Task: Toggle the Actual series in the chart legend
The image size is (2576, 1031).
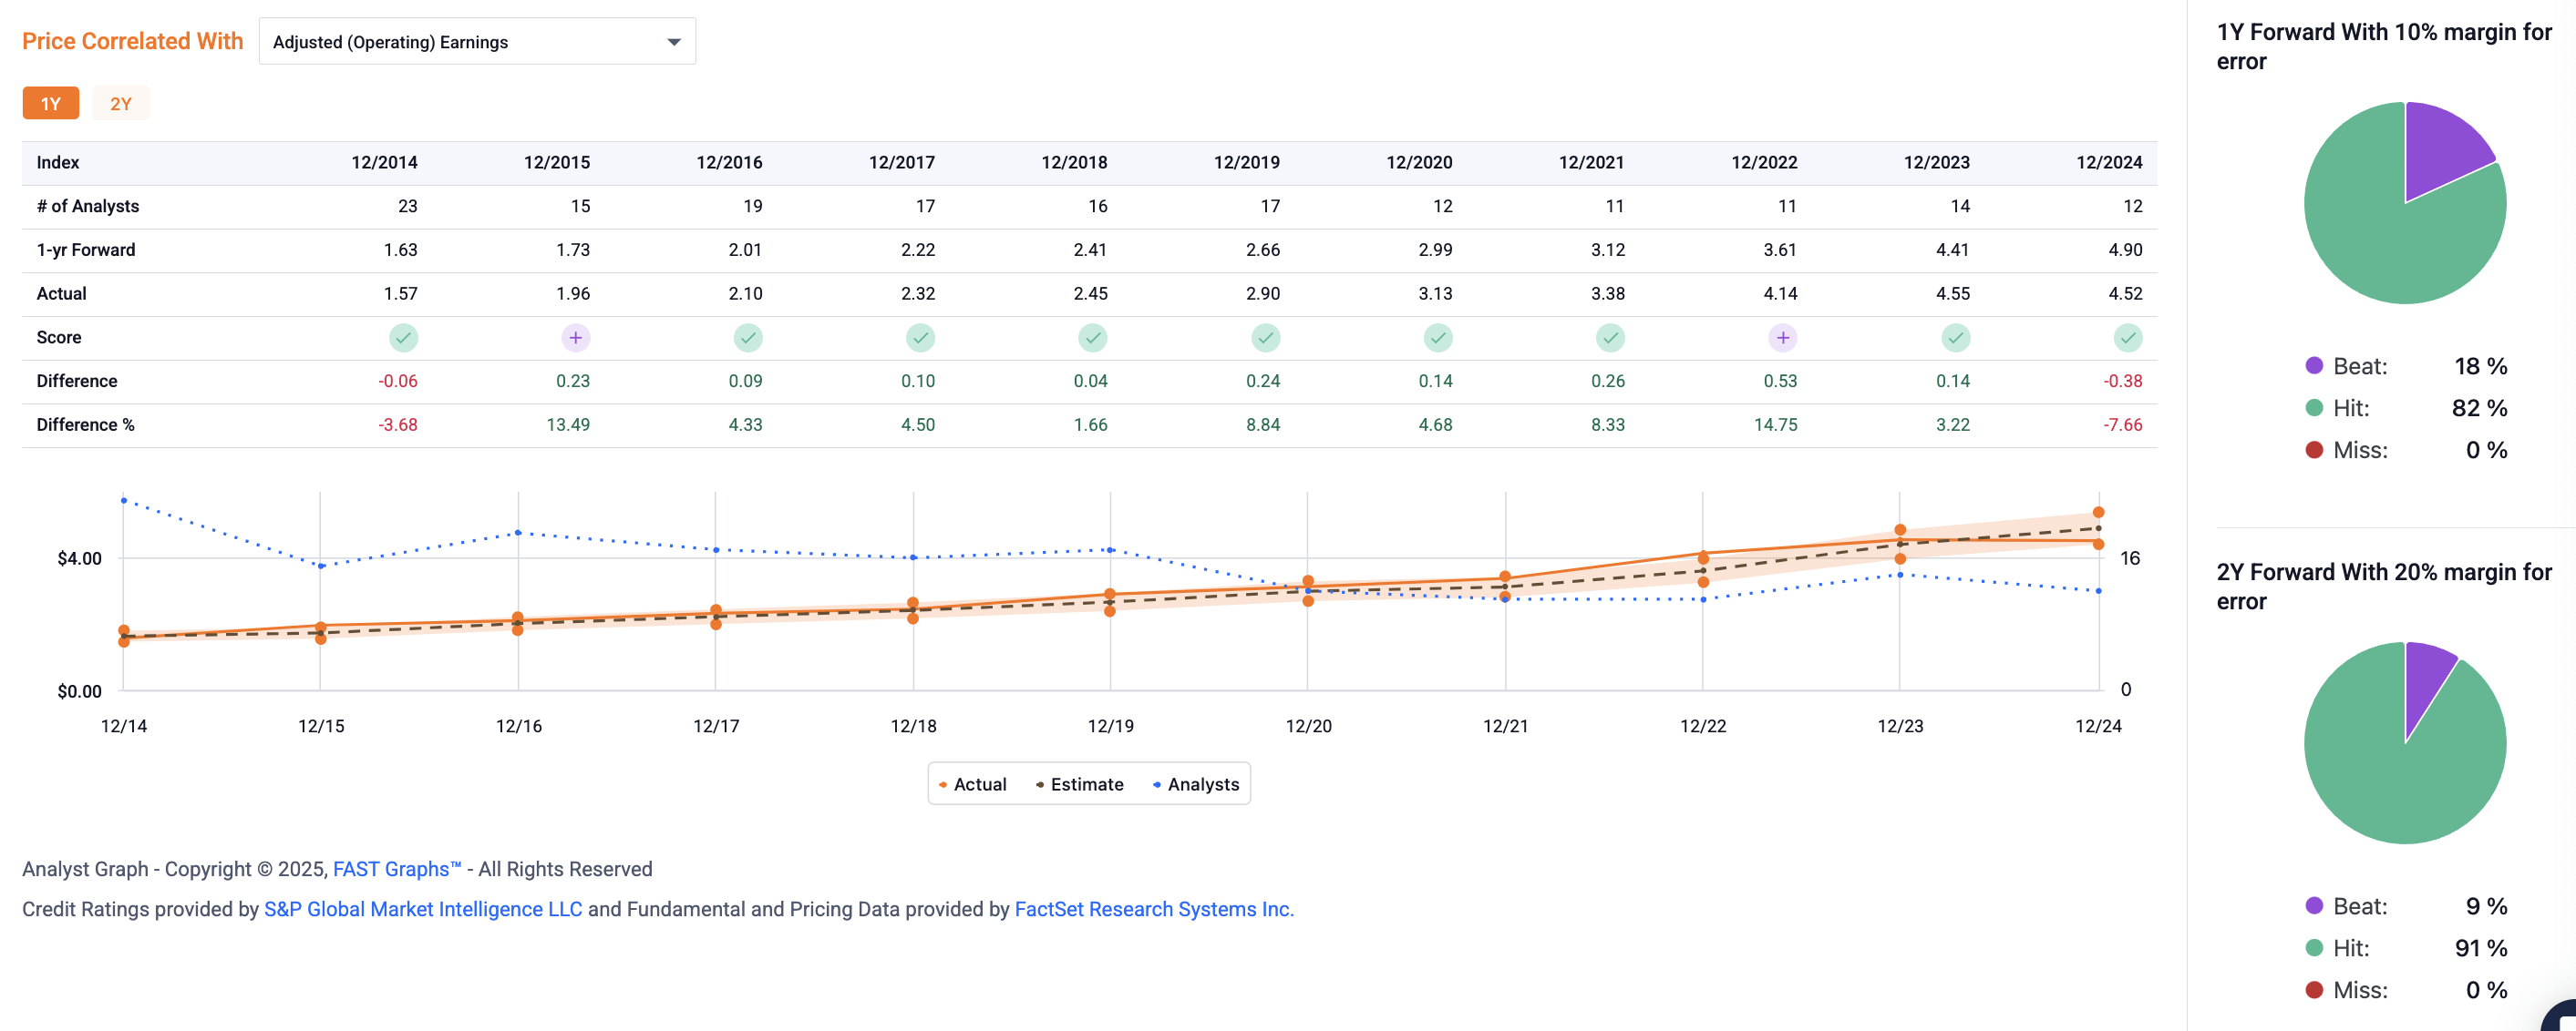Action: coord(974,784)
